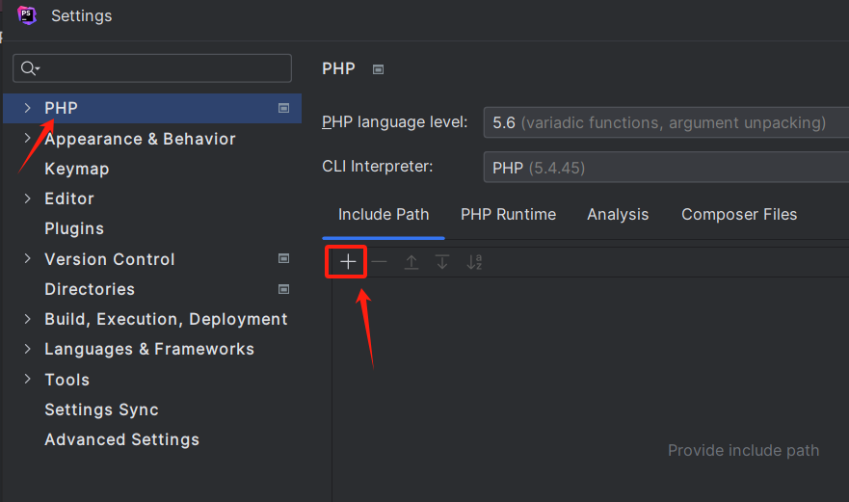The height and width of the screenshot is (502, 849).
Task: Click the Provide include path placeholder text
Action: tap(743, 451)
